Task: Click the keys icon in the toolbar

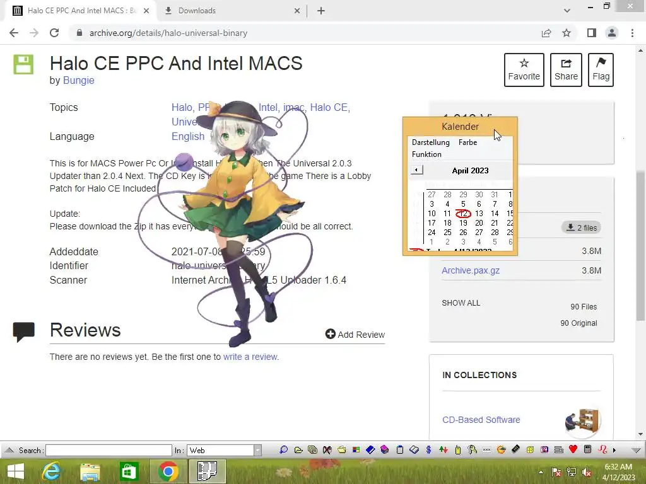Action: coord(472,450)
